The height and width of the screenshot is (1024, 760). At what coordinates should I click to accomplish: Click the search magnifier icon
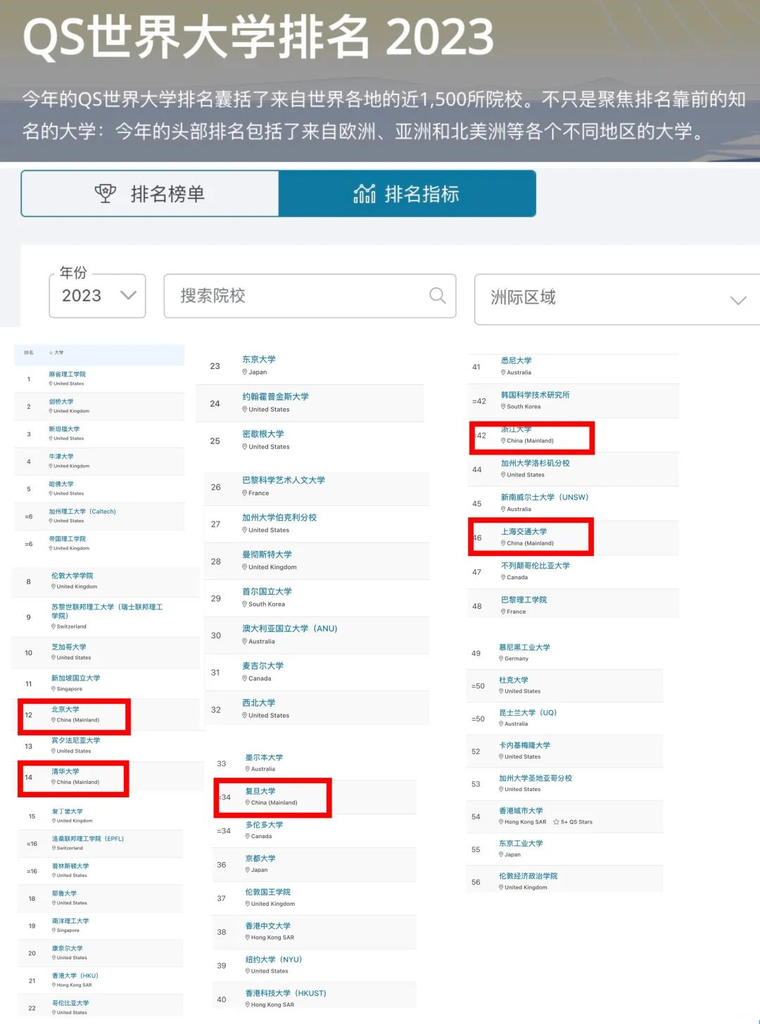pos(438,296)
